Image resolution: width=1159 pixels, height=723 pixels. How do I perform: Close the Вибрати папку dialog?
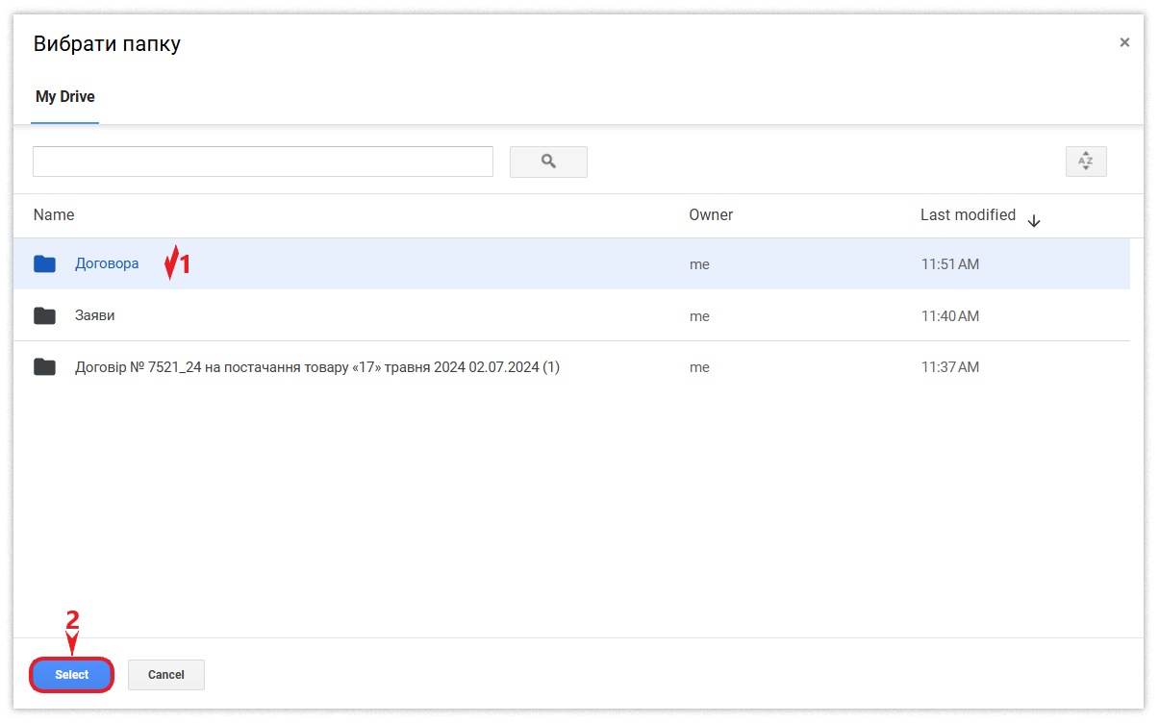1124,42
